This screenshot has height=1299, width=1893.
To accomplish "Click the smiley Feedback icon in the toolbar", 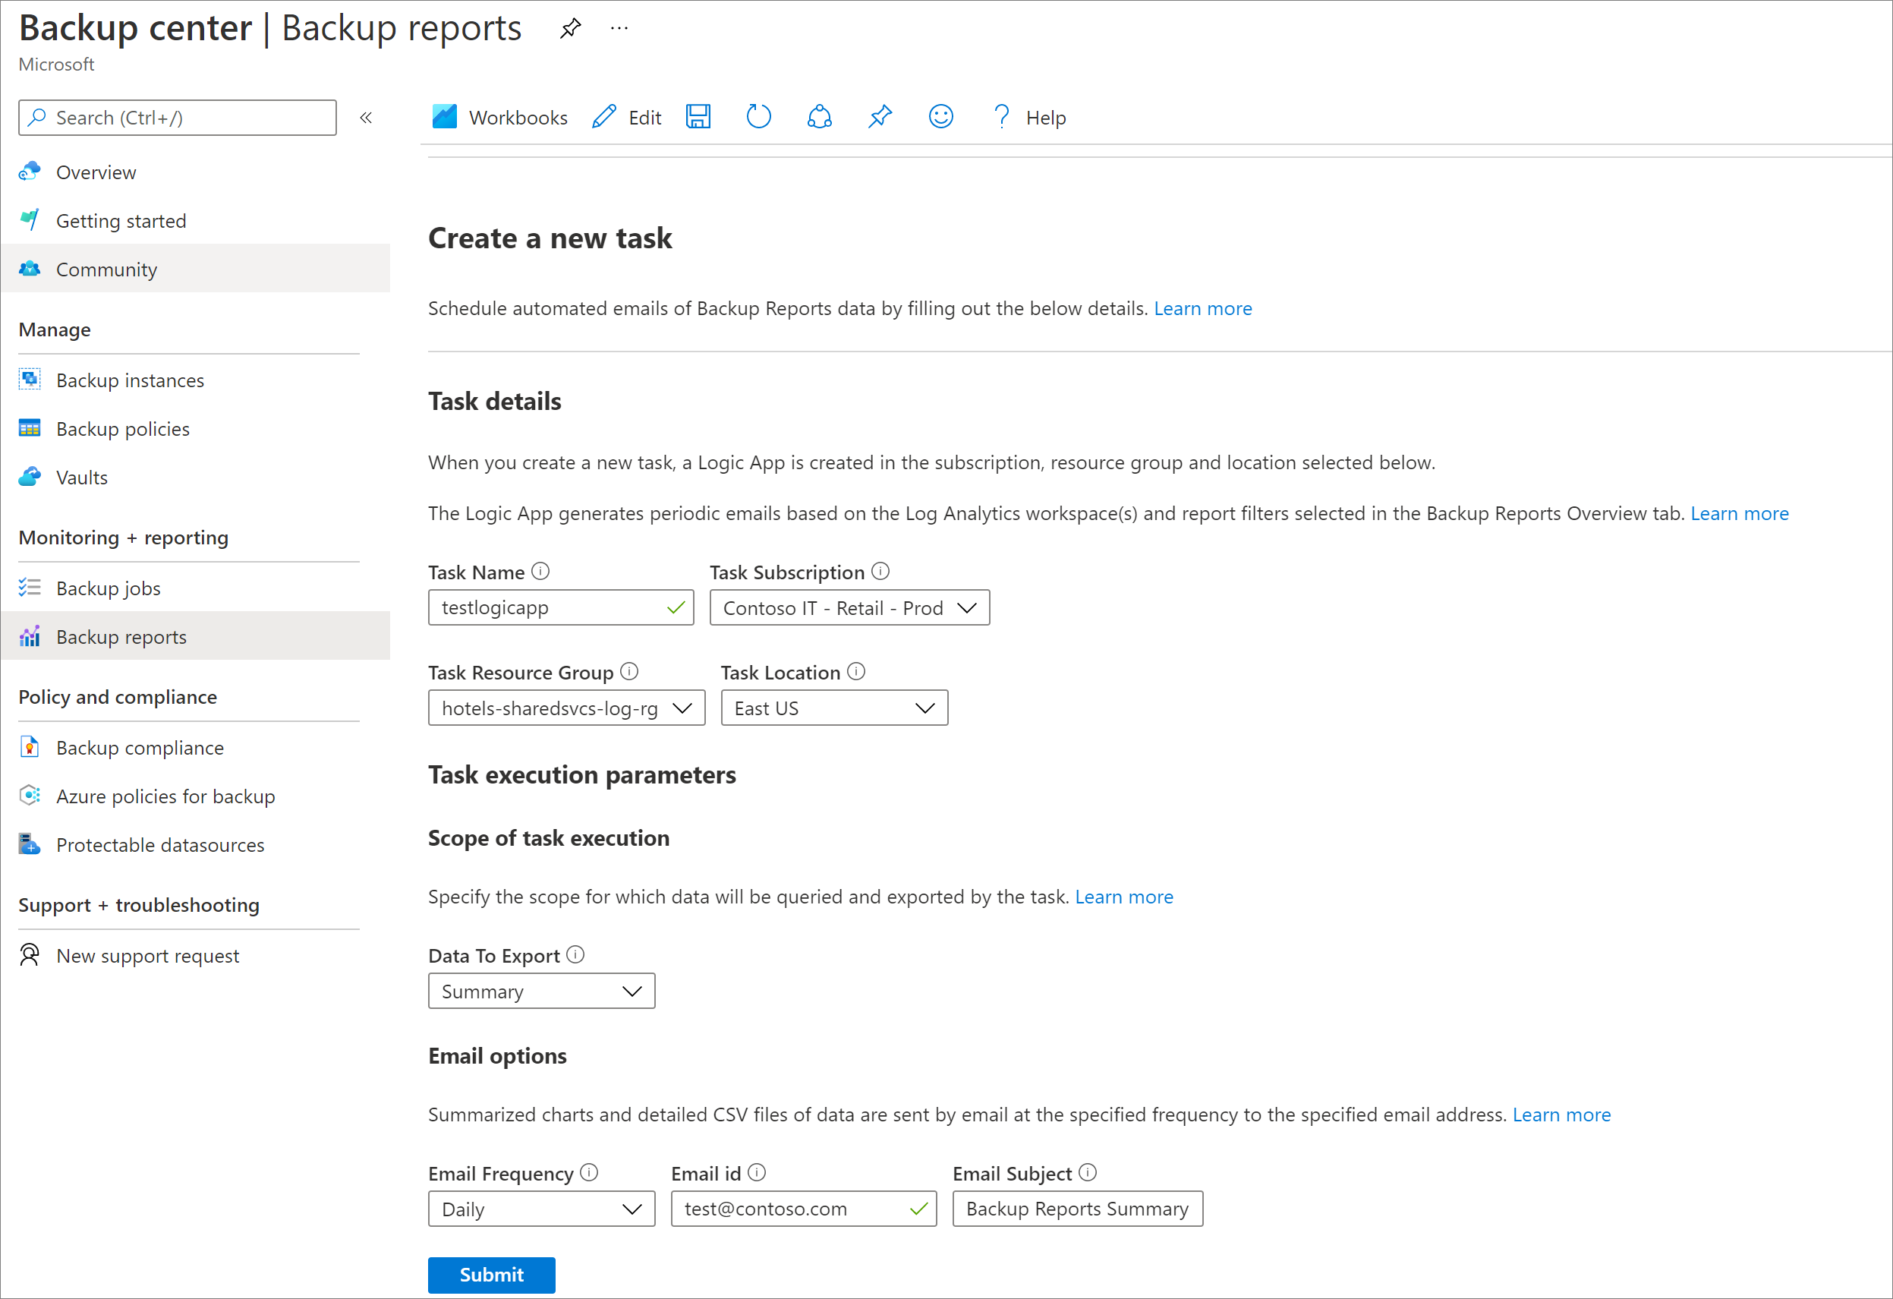I will [x=940, y=118].
